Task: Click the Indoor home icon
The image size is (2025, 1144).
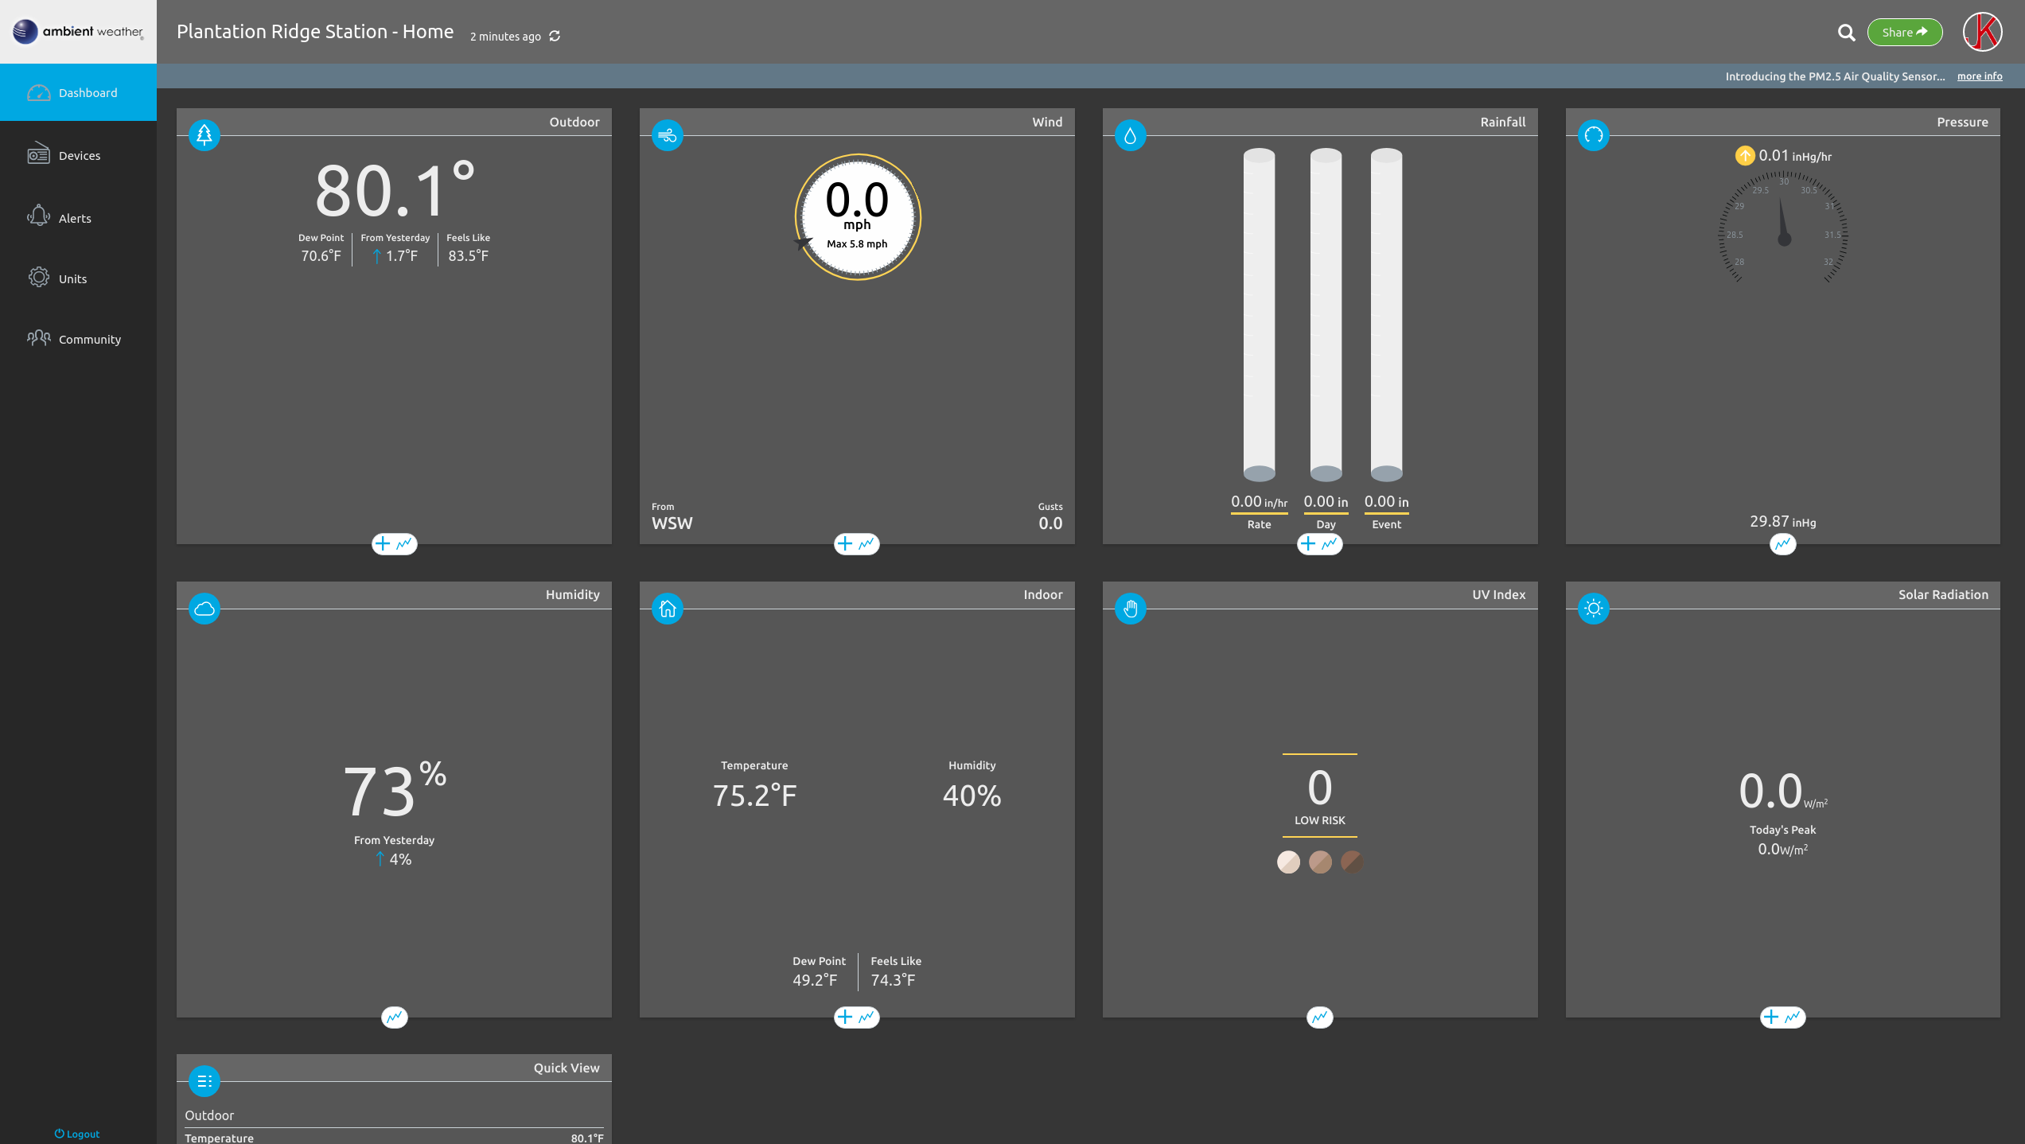Action: click(x=668, y=608)
